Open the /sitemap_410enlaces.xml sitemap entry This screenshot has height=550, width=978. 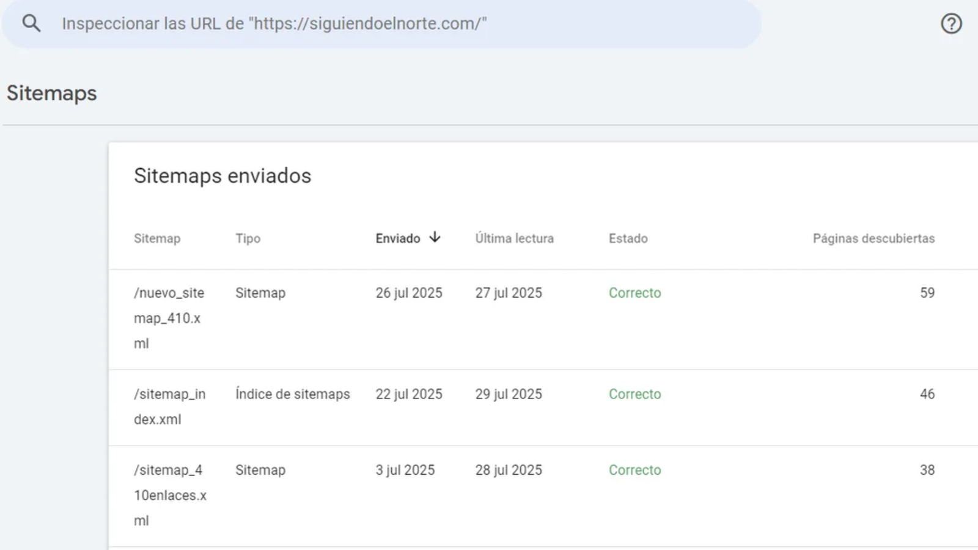pos(169,495)
